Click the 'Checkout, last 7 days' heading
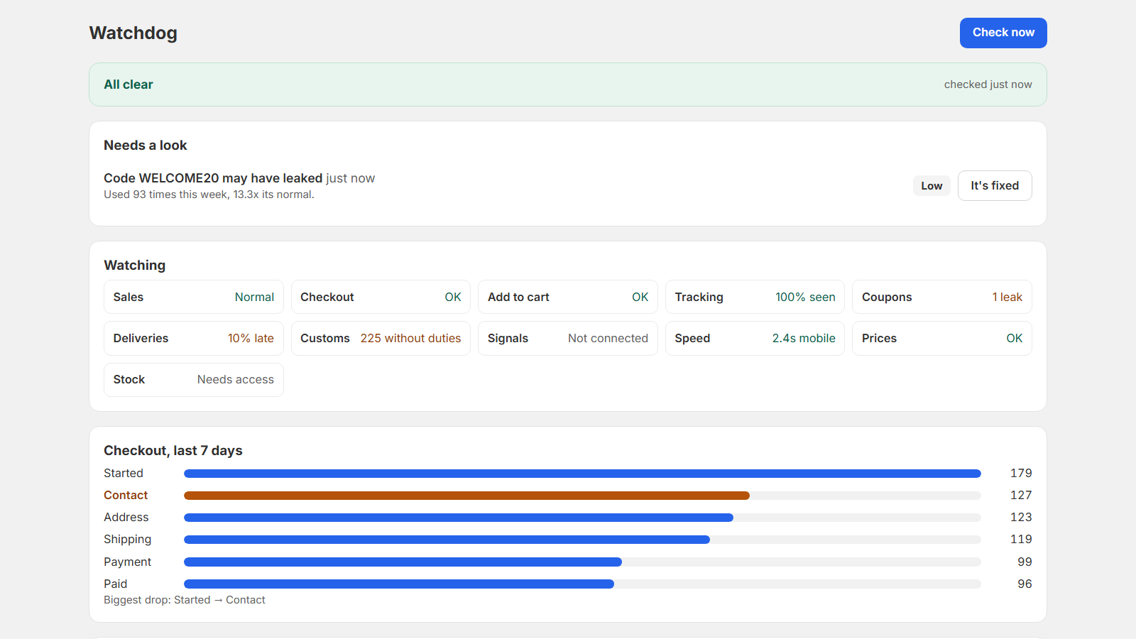This screenshot has width=1136, height=639. (x=173, y=451)
